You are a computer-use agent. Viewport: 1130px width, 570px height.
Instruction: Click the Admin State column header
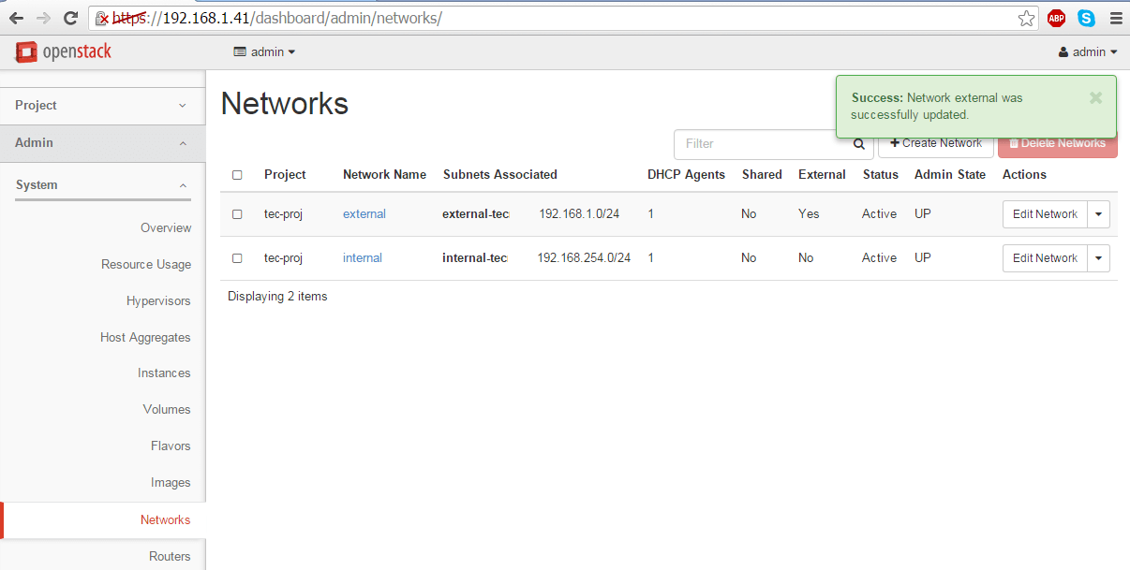(950, 175)
